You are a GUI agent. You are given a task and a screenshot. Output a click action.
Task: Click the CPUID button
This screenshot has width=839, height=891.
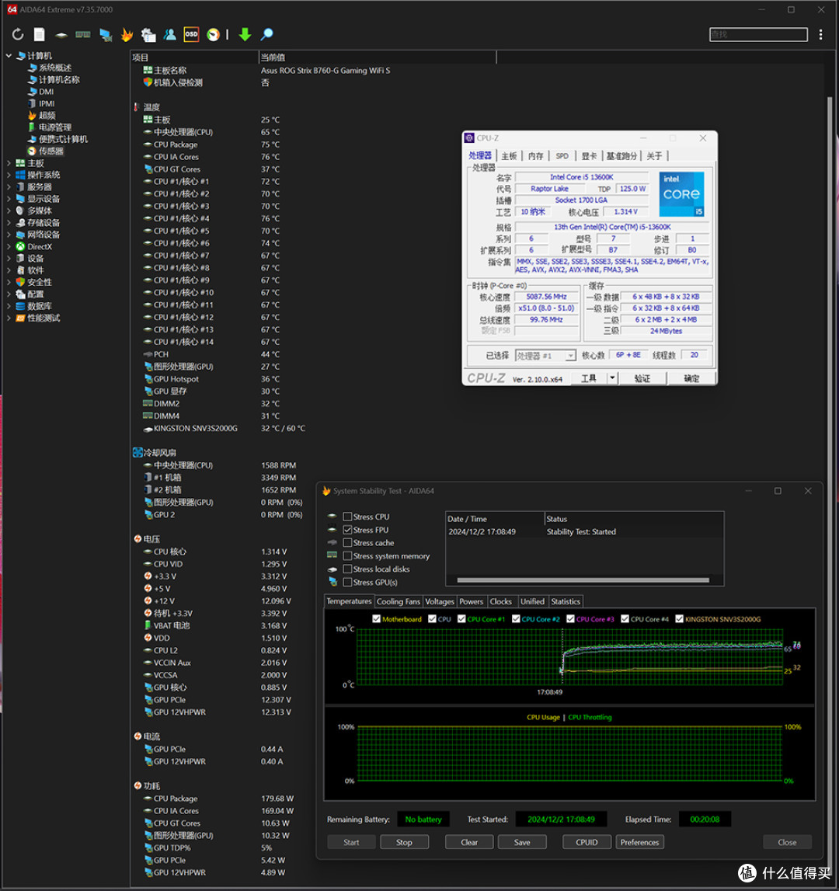(587, 842)
